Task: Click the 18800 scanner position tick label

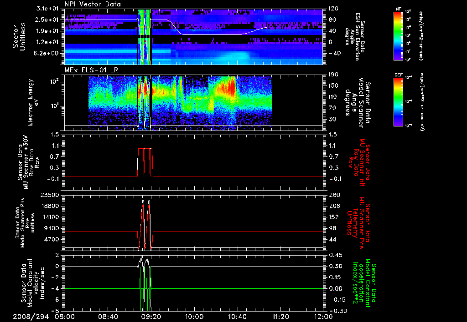Action: tap(49, 206)
